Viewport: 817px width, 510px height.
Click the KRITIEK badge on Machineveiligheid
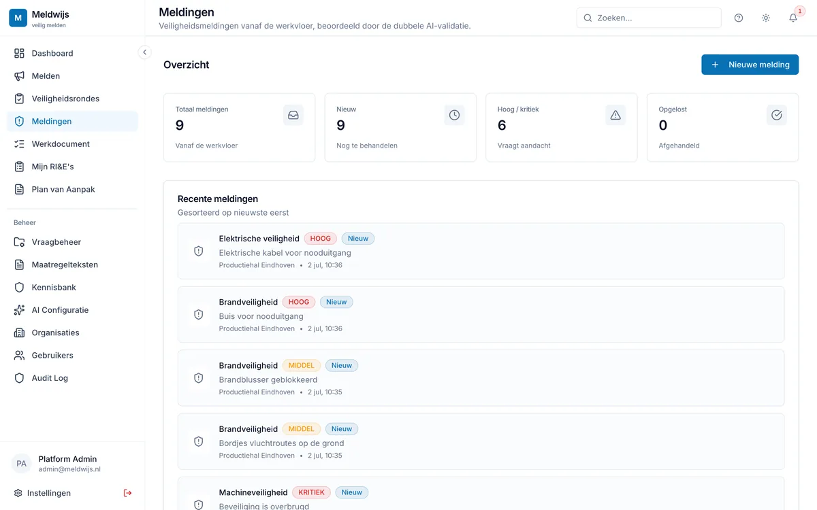312,492
